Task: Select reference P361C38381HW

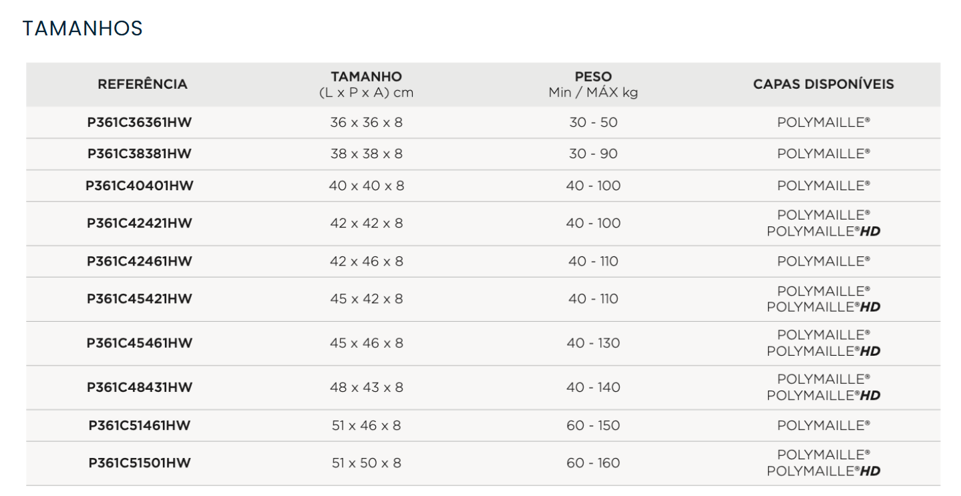Action: tap(140, 154)
